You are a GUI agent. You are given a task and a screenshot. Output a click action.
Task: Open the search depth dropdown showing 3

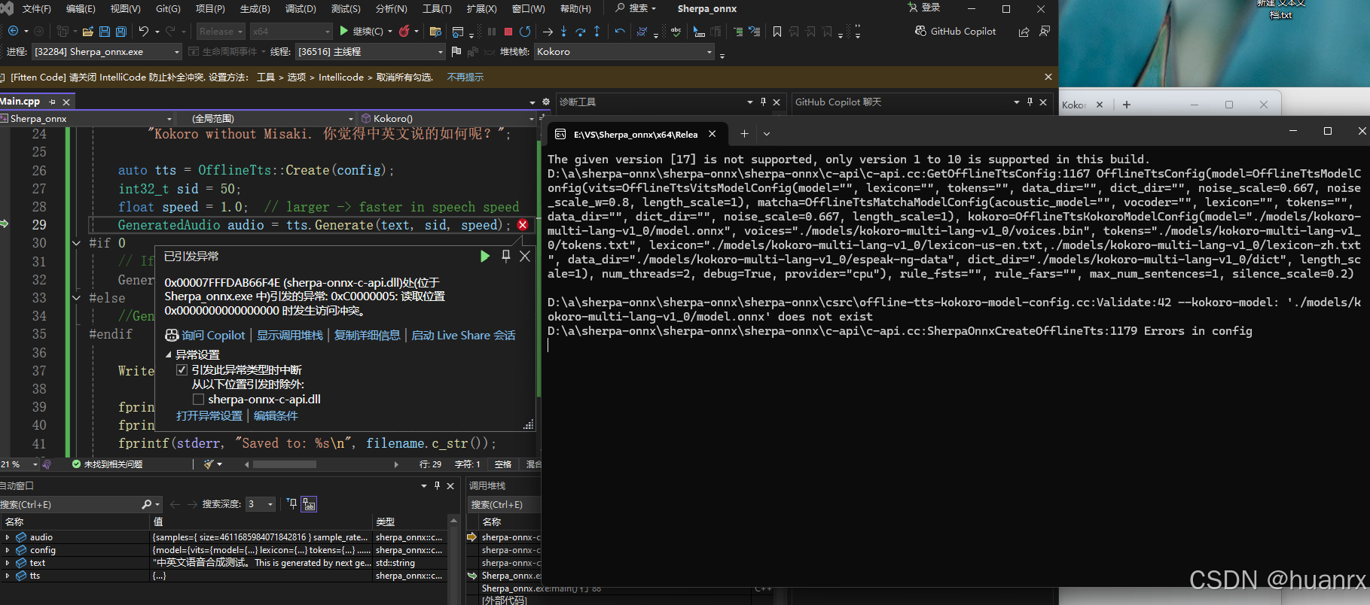click(x=261, y=504)
